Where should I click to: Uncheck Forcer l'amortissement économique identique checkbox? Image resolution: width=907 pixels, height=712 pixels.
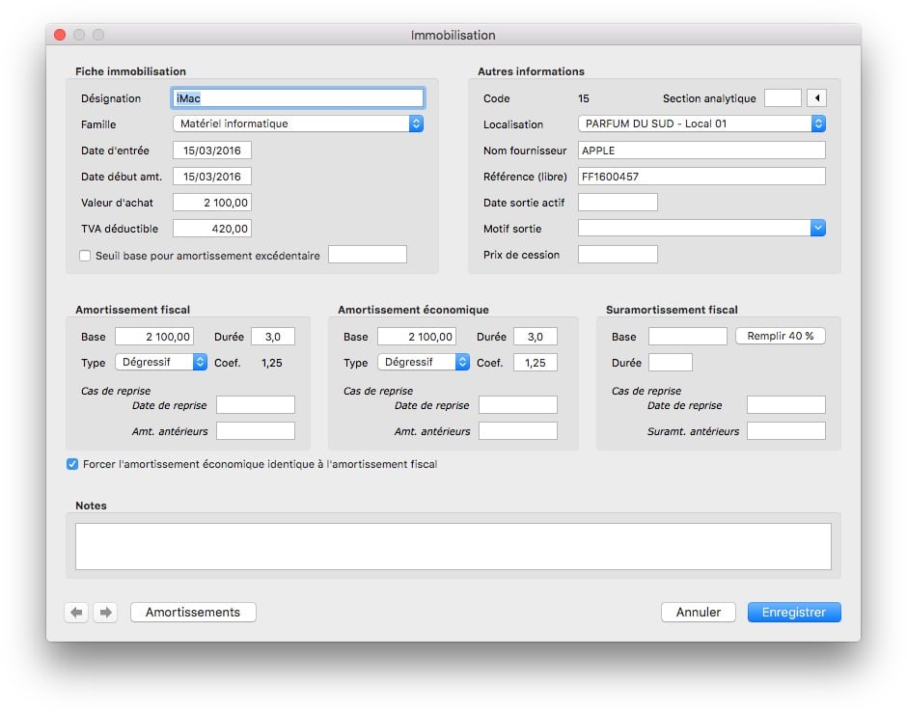(72, 464)
